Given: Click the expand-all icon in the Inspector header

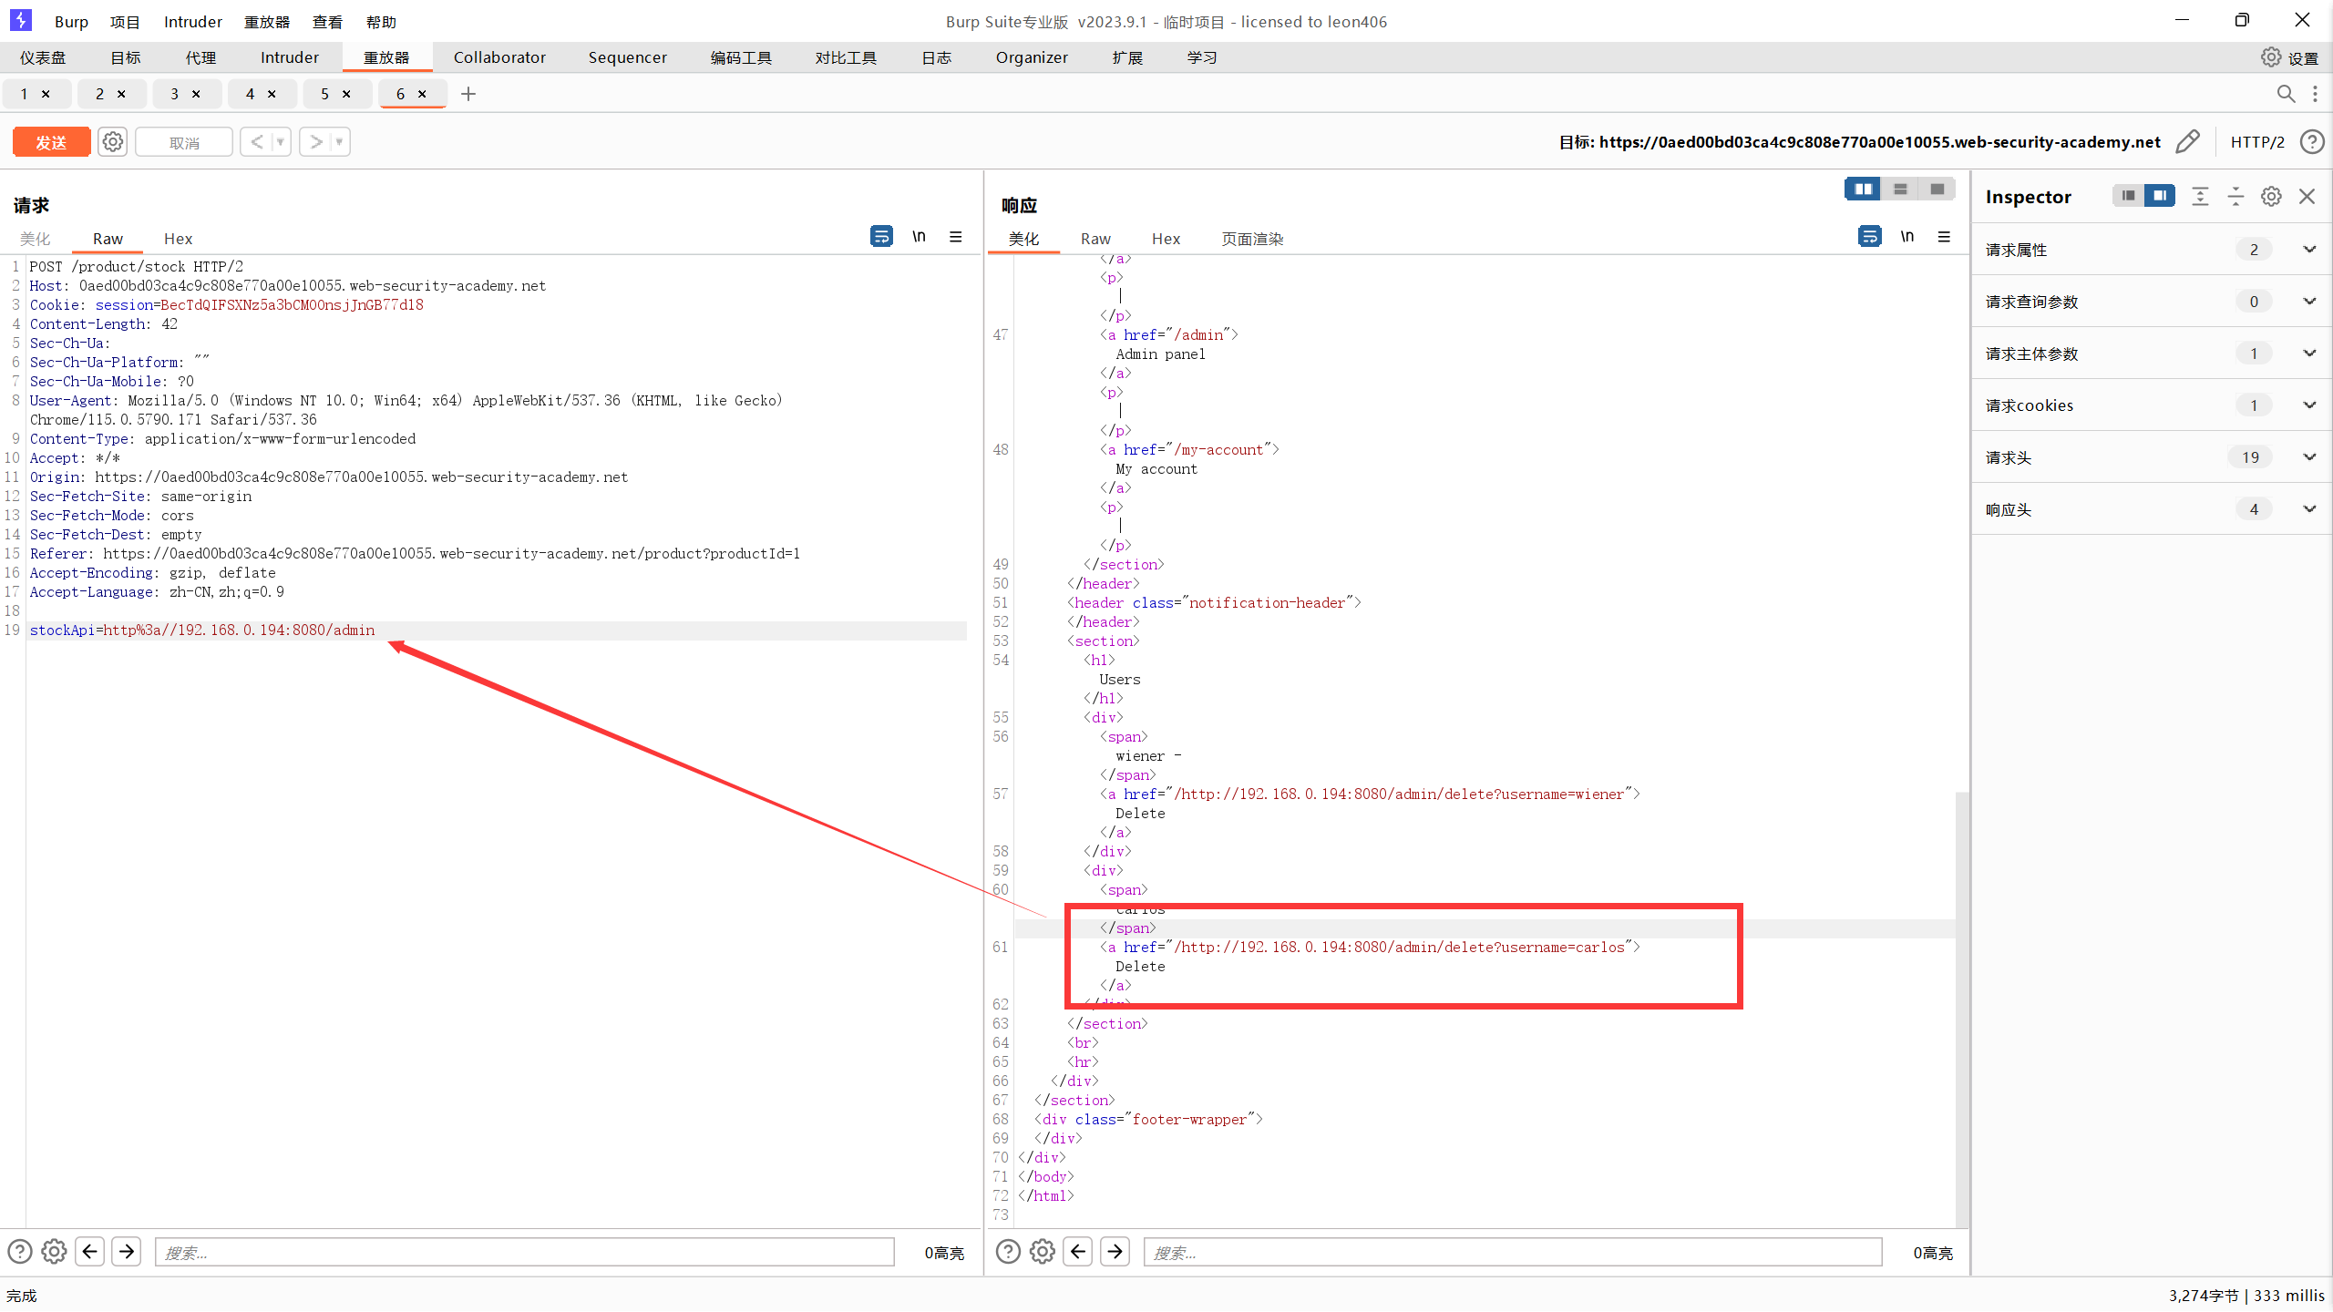Looking at the screenshot, I should coord(2200,197).
